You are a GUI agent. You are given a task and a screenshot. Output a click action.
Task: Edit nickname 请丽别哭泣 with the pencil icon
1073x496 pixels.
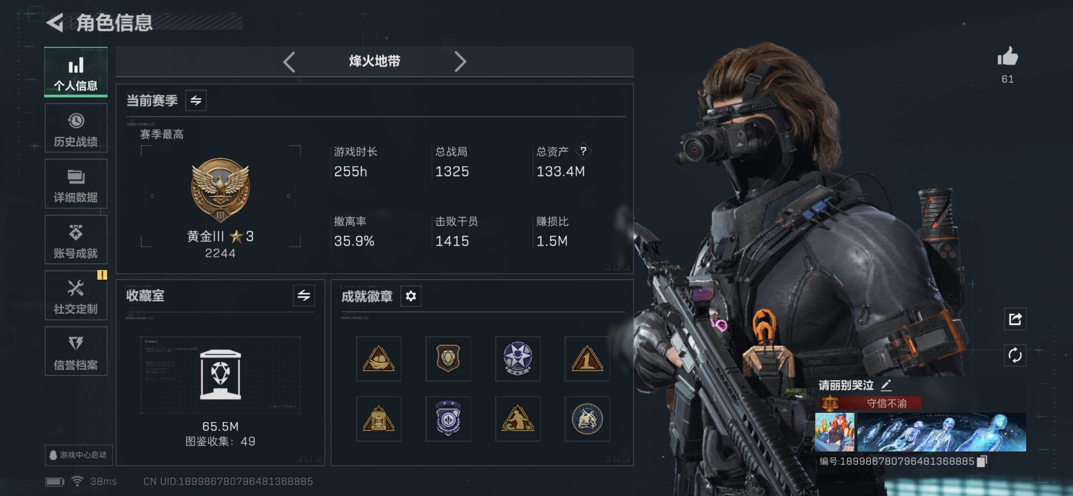[886, 385]
